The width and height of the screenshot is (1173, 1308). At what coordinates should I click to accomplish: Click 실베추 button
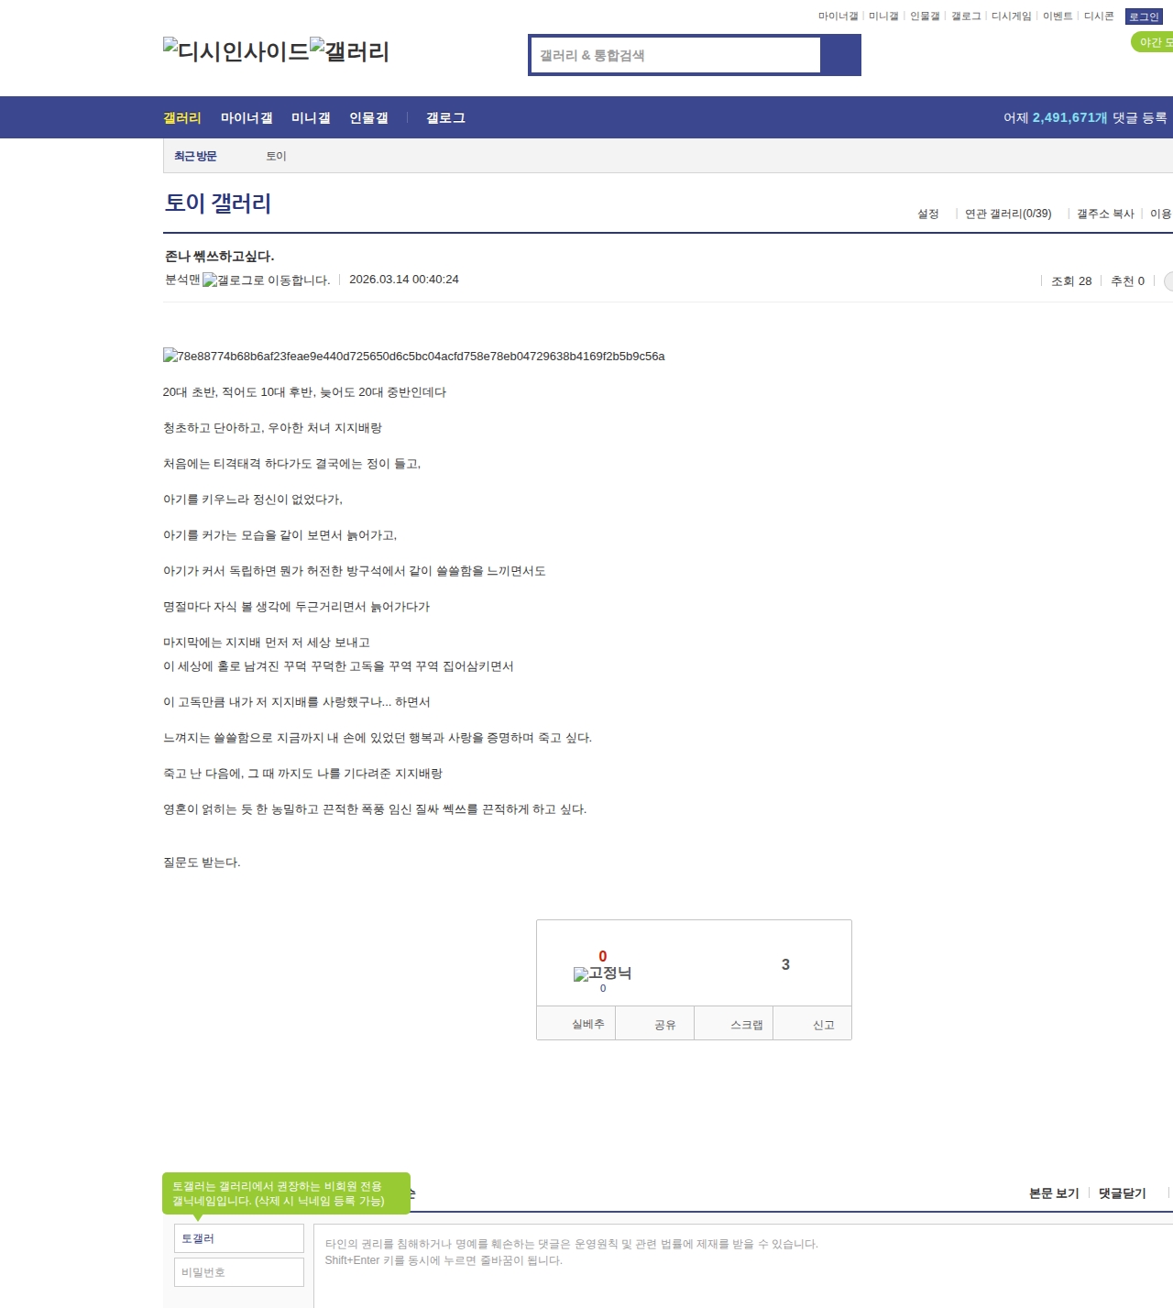pyautogui.click(x=576, y=1024)
